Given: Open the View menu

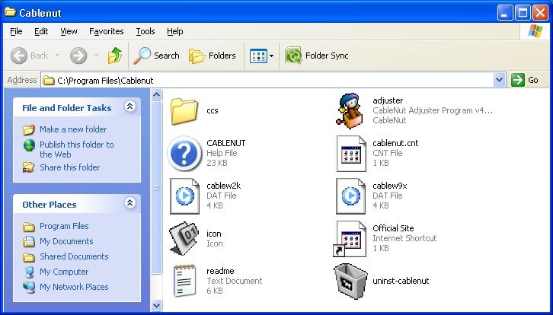Looking at the screenshot, I should pyautogui.click(x=69, y=31).
